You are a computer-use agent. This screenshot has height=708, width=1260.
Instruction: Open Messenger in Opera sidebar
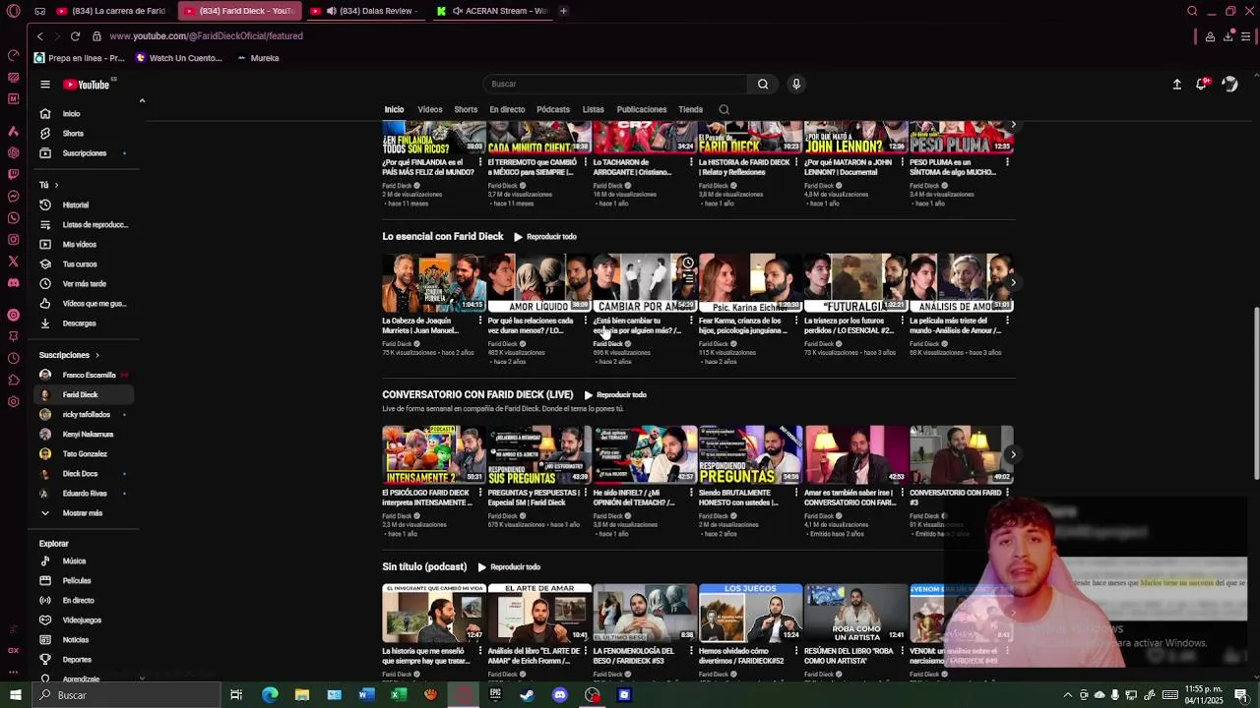tap(13, 196)
